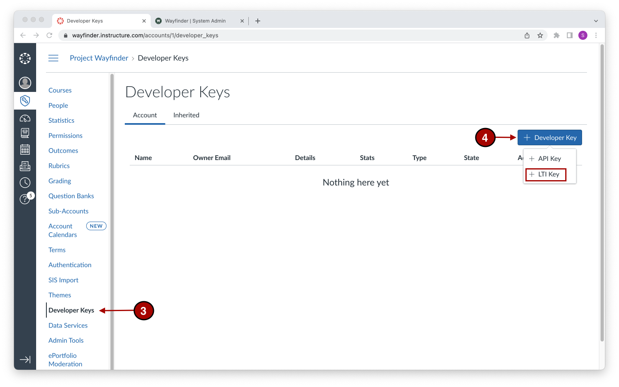Click the Developer Keys breadcrumb text
This screenshot has height=387, width=619.
[163, 58]
